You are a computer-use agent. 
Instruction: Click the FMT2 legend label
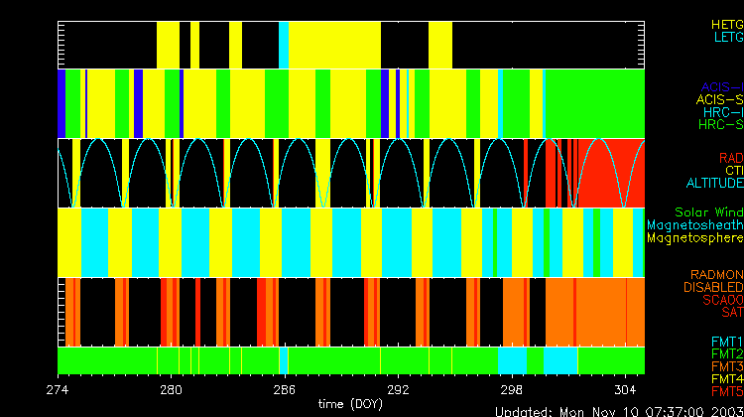click(x=727, y=353)
